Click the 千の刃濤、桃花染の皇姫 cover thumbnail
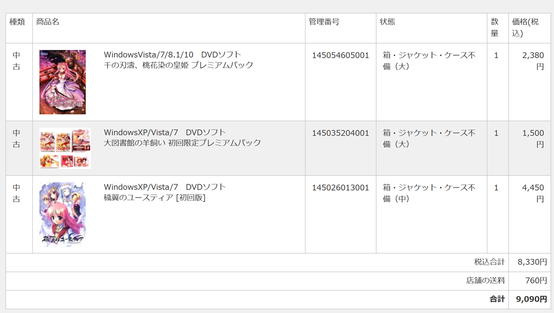This screenshot has width=554, height=313. (62, 82)
